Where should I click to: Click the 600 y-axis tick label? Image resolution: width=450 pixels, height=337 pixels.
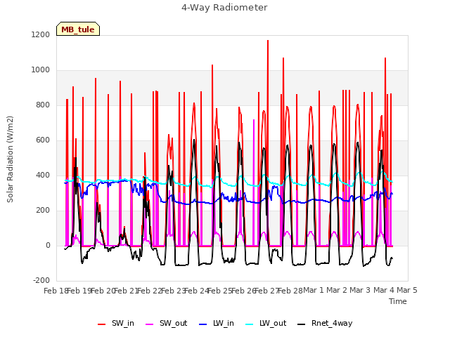pos(43,140)
